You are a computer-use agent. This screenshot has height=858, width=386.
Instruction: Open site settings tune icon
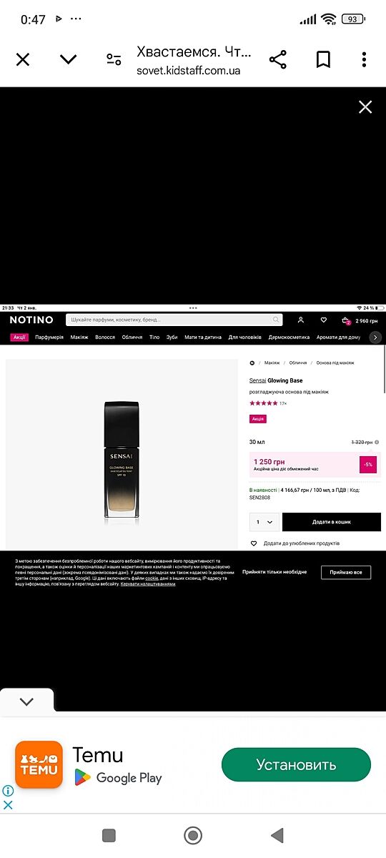[114, 59]
